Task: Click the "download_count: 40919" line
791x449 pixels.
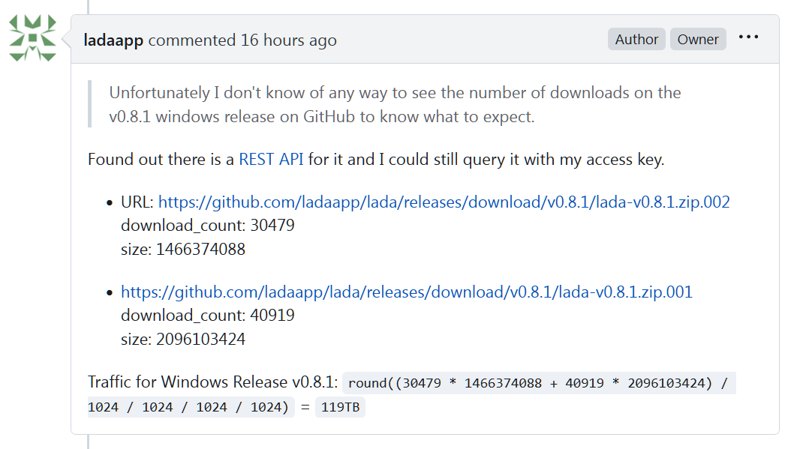Action: (208, 316)
